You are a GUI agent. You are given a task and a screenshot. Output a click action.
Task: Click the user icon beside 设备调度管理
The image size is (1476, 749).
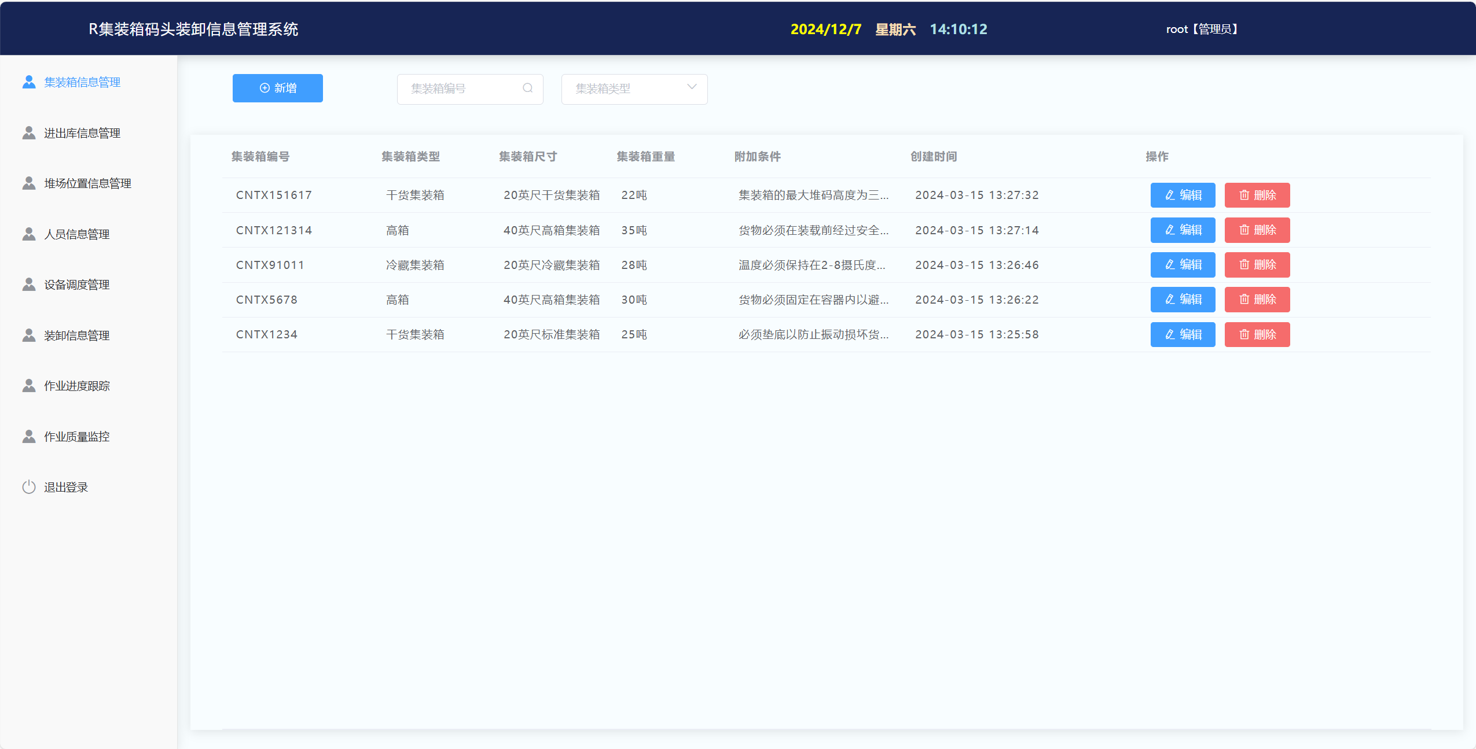[x=29, y=285]
